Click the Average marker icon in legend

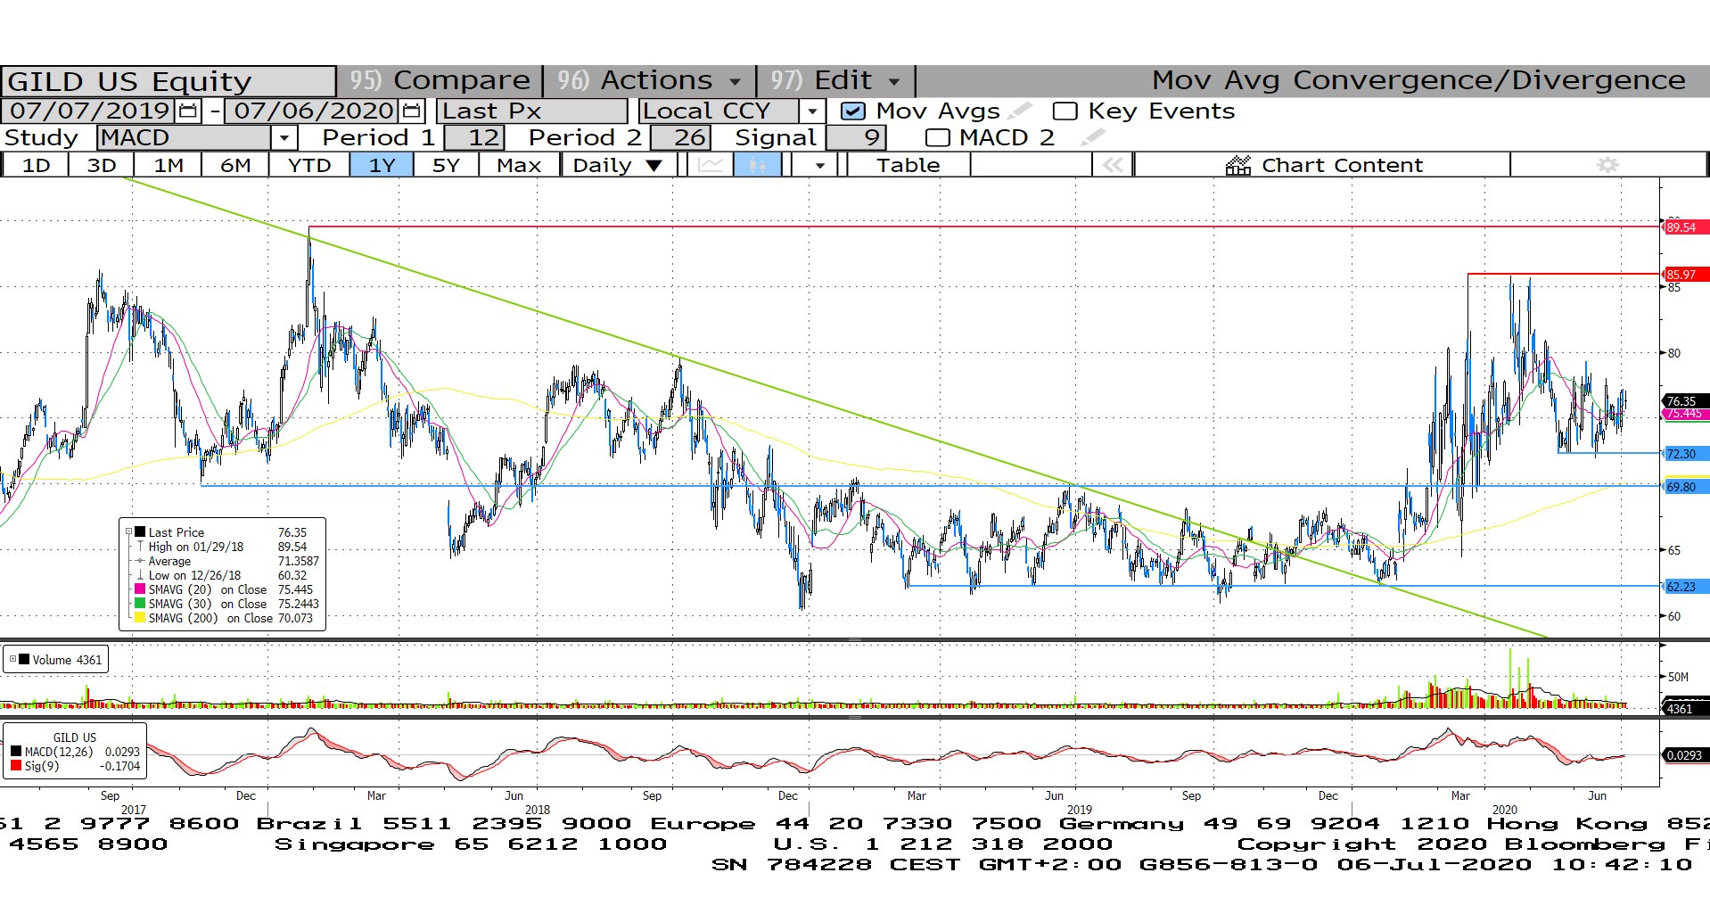click(140, 561)
